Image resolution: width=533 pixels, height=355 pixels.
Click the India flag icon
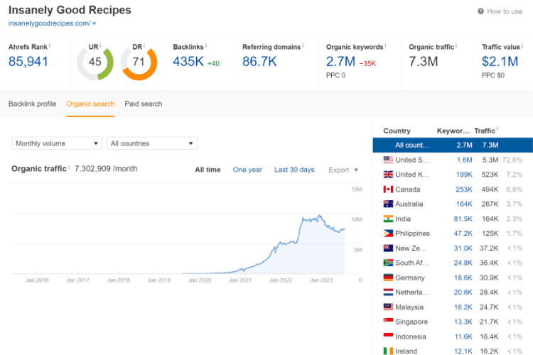point(388,219)
